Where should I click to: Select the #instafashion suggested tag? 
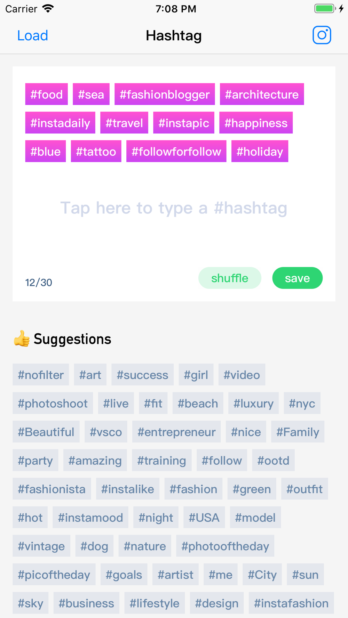[x=291, y=603]
